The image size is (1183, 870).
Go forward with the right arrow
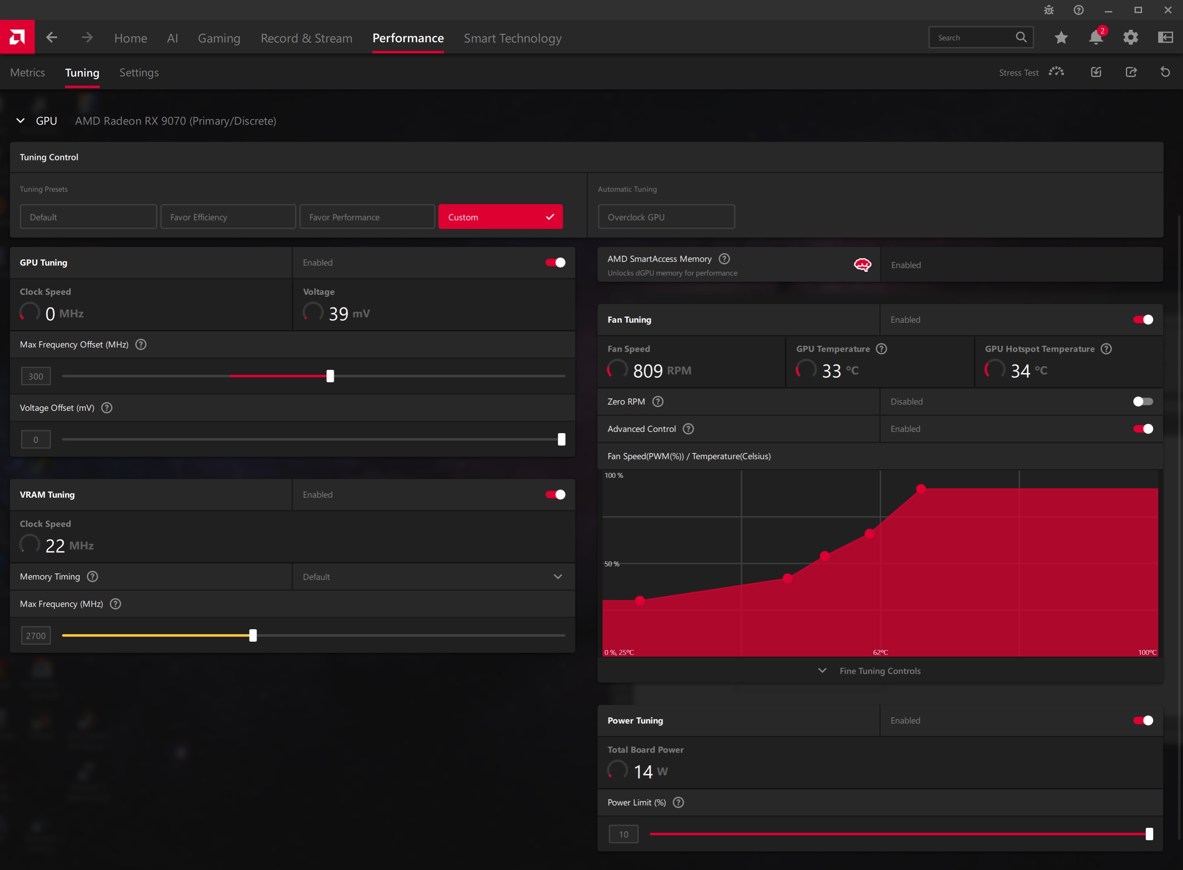click(87, 37)
